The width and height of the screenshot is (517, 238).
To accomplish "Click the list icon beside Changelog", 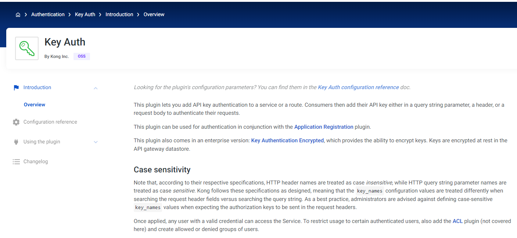I will click(x=16, y=162).
